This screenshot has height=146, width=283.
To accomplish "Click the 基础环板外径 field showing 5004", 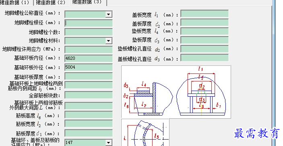I will tap(89, 67).
